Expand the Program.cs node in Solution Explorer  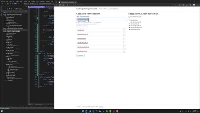(5, 80)
